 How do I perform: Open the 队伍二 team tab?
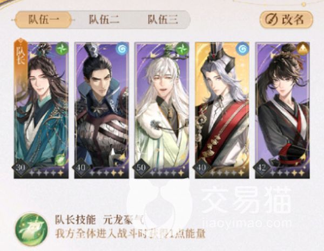pos(104,20)
